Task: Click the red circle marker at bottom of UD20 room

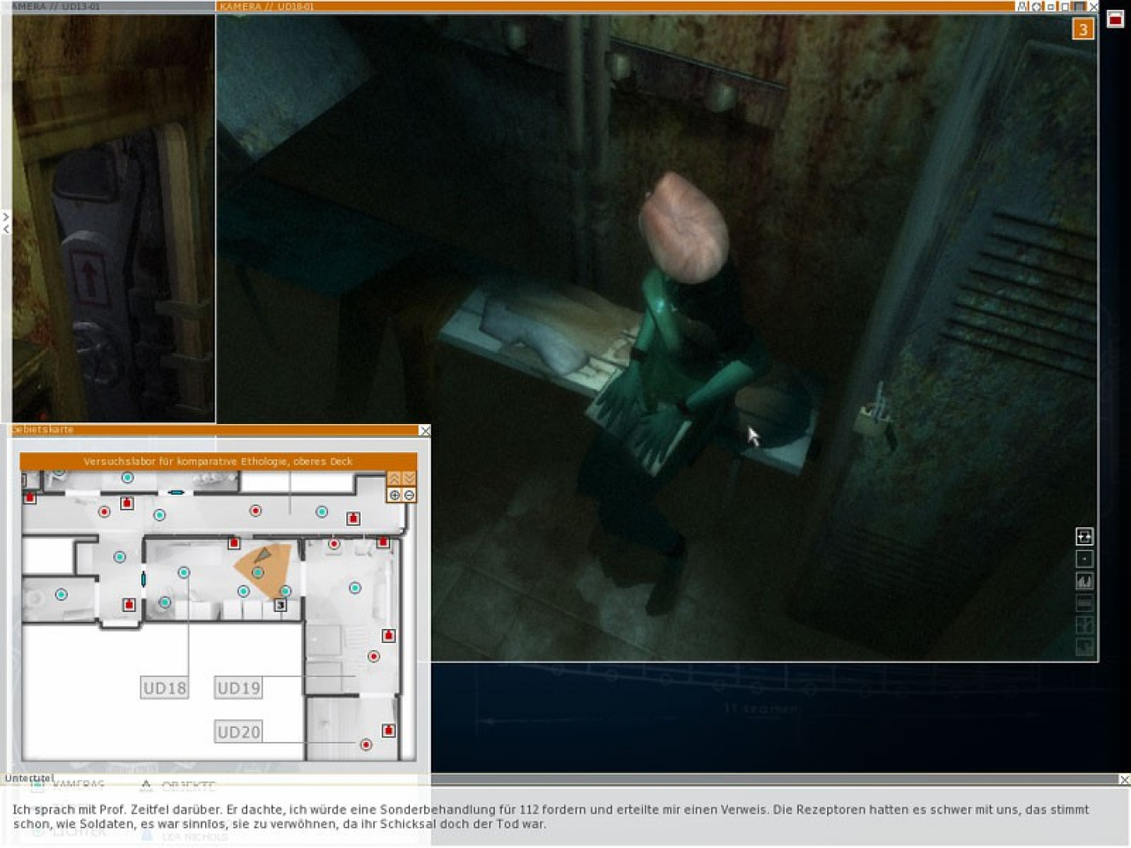Action: [x=366, y=745]
